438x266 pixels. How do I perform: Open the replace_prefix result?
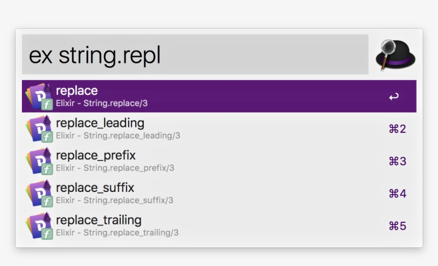click(96, 155)
